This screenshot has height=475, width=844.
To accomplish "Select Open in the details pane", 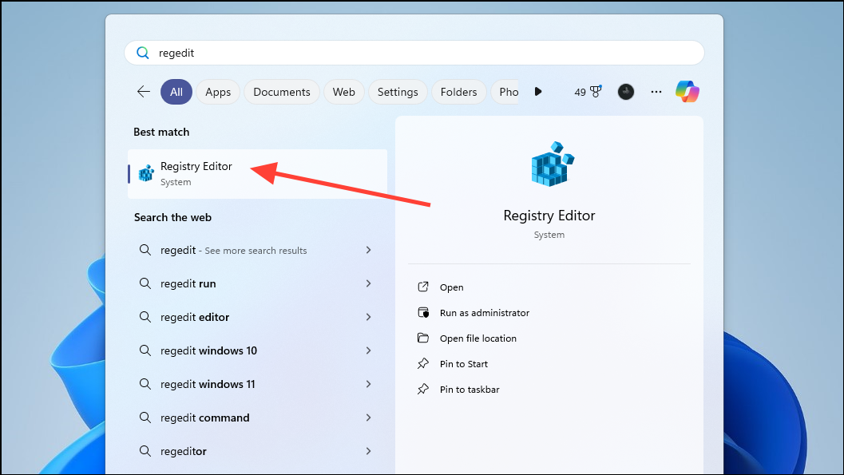I will (x=452, y=287).
